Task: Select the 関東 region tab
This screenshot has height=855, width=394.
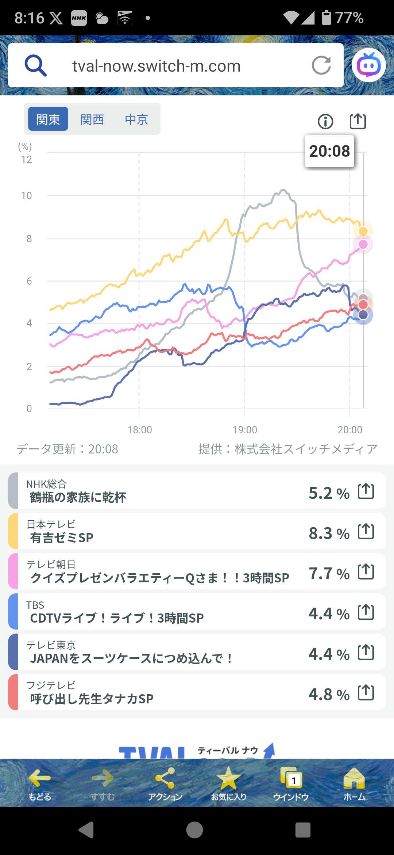Action: point(48,119)
